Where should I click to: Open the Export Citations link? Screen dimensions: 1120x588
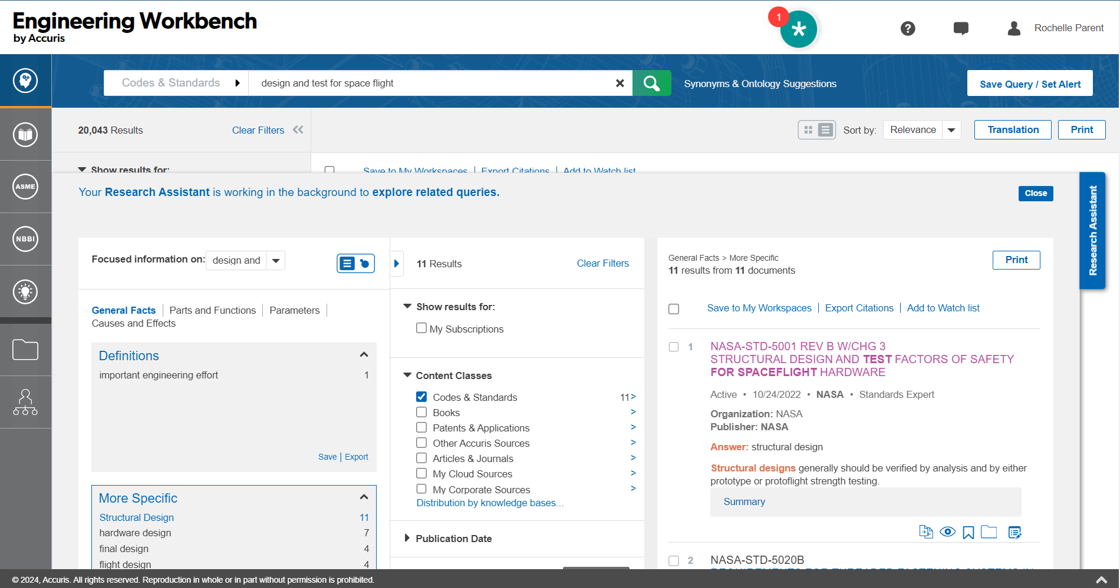[859, 308]
